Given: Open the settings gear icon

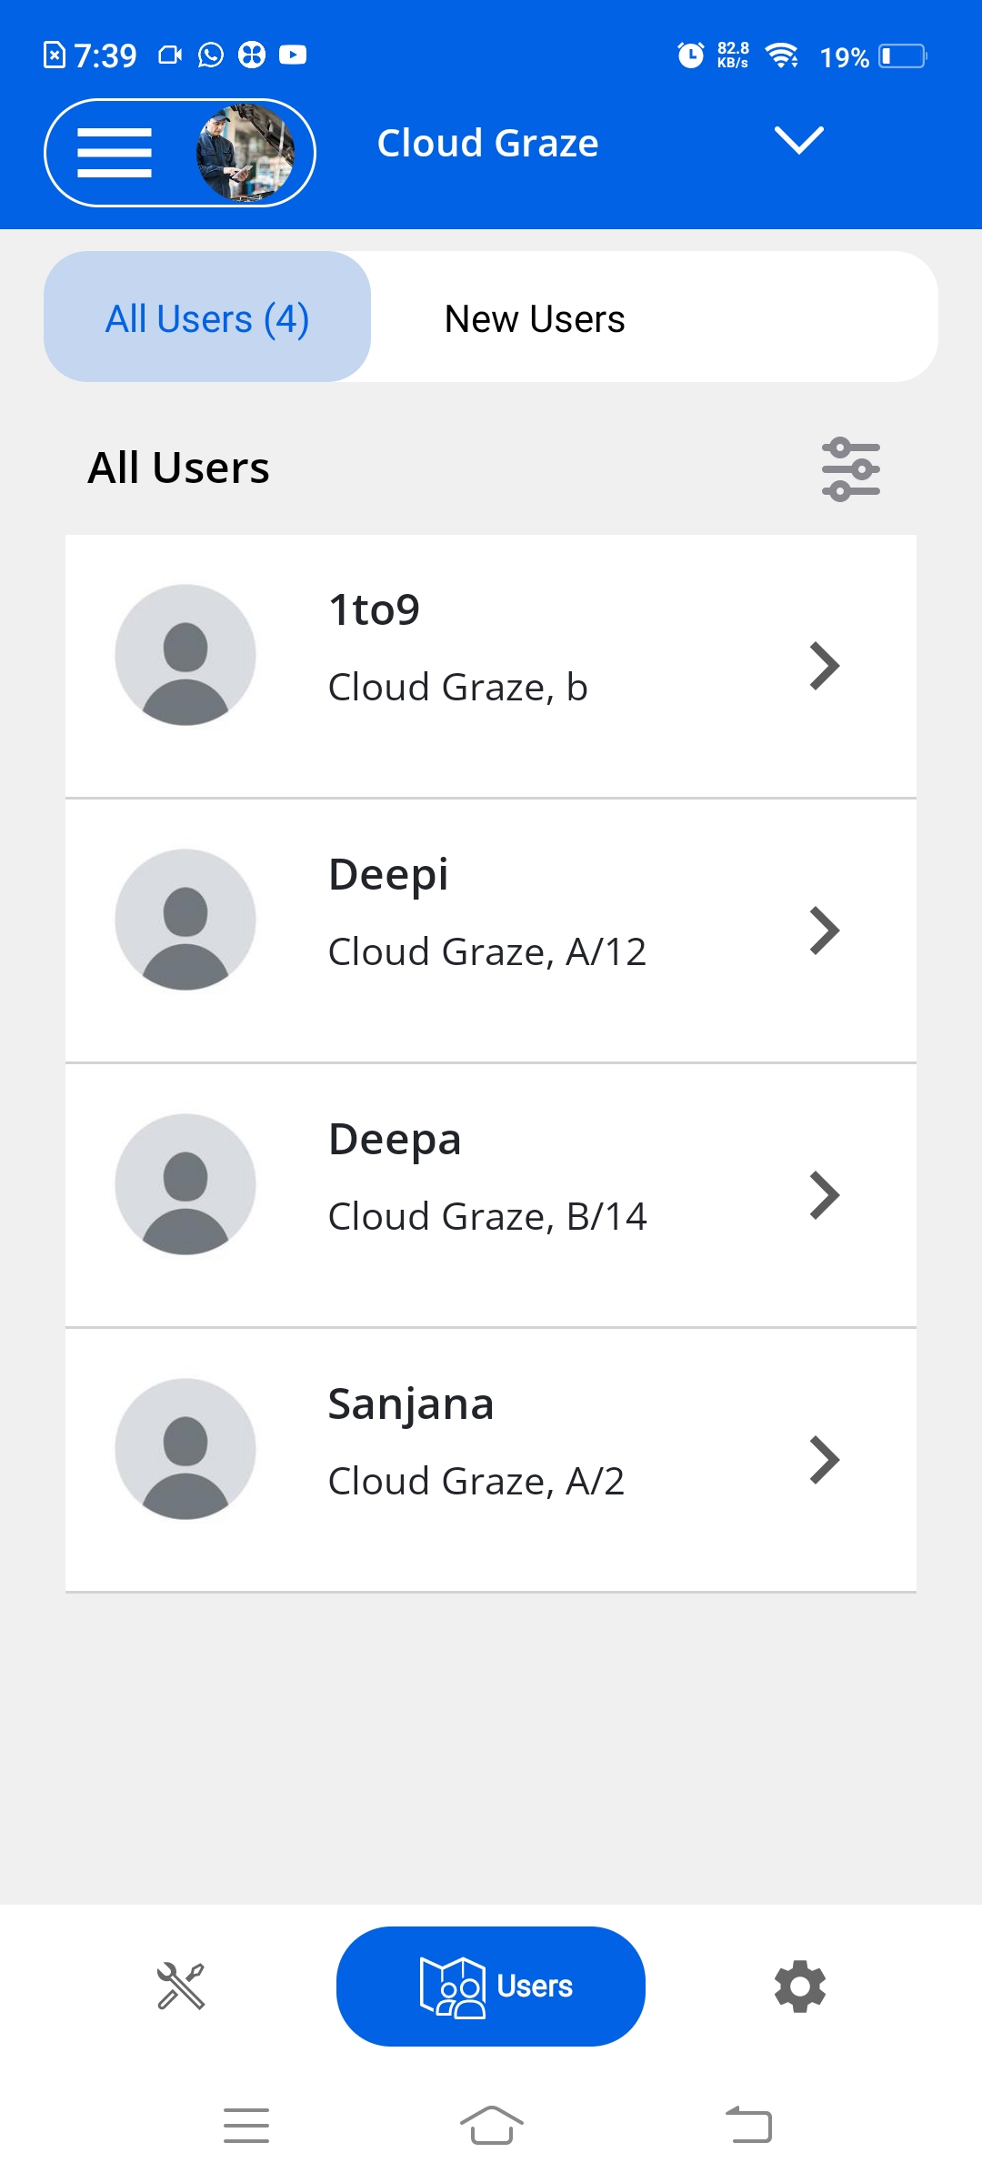Looking at the screenshot, I should (800, 1987).
